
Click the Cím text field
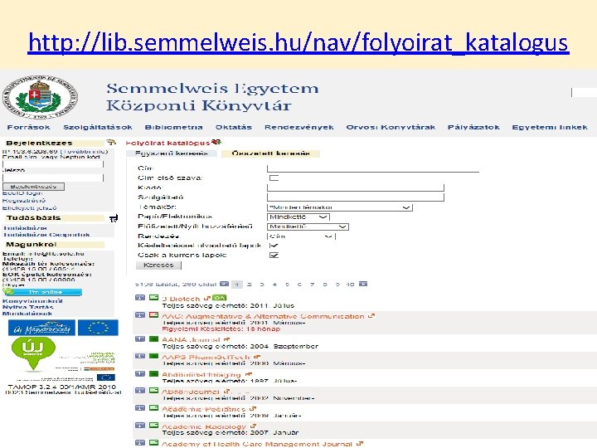tap(373, 168)
